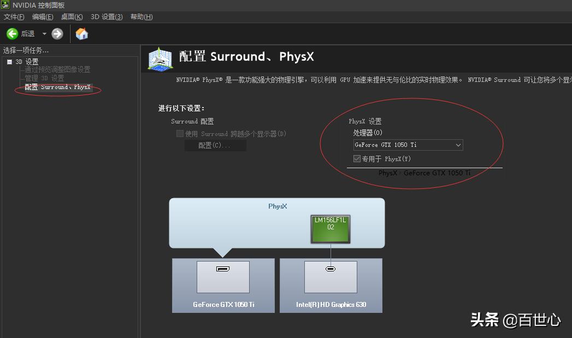Open the NVIDIA Control Panel home icon
The height and width of the screenshot is (338, 572).
click(81, 33)
